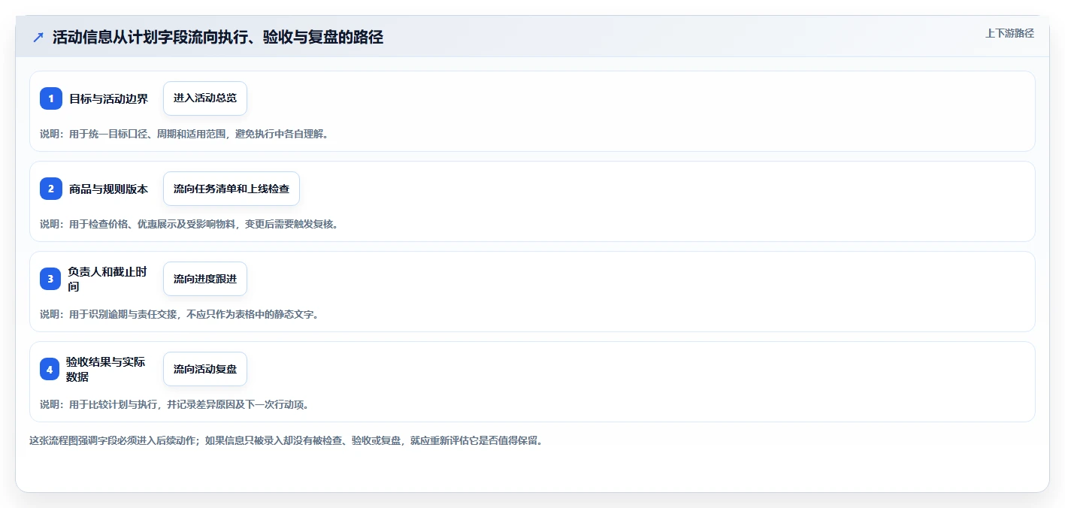Viewport: 1065px width, 508px height.
Task: Click the description about 比较计划与执行
Action: pos(175,404)
